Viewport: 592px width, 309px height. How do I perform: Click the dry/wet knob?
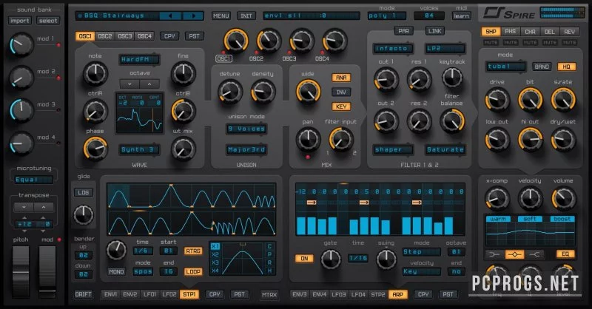(563, 139)
